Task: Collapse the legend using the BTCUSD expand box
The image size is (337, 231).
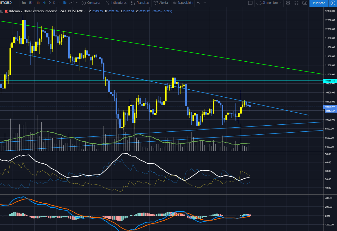Action: point(2,11)
